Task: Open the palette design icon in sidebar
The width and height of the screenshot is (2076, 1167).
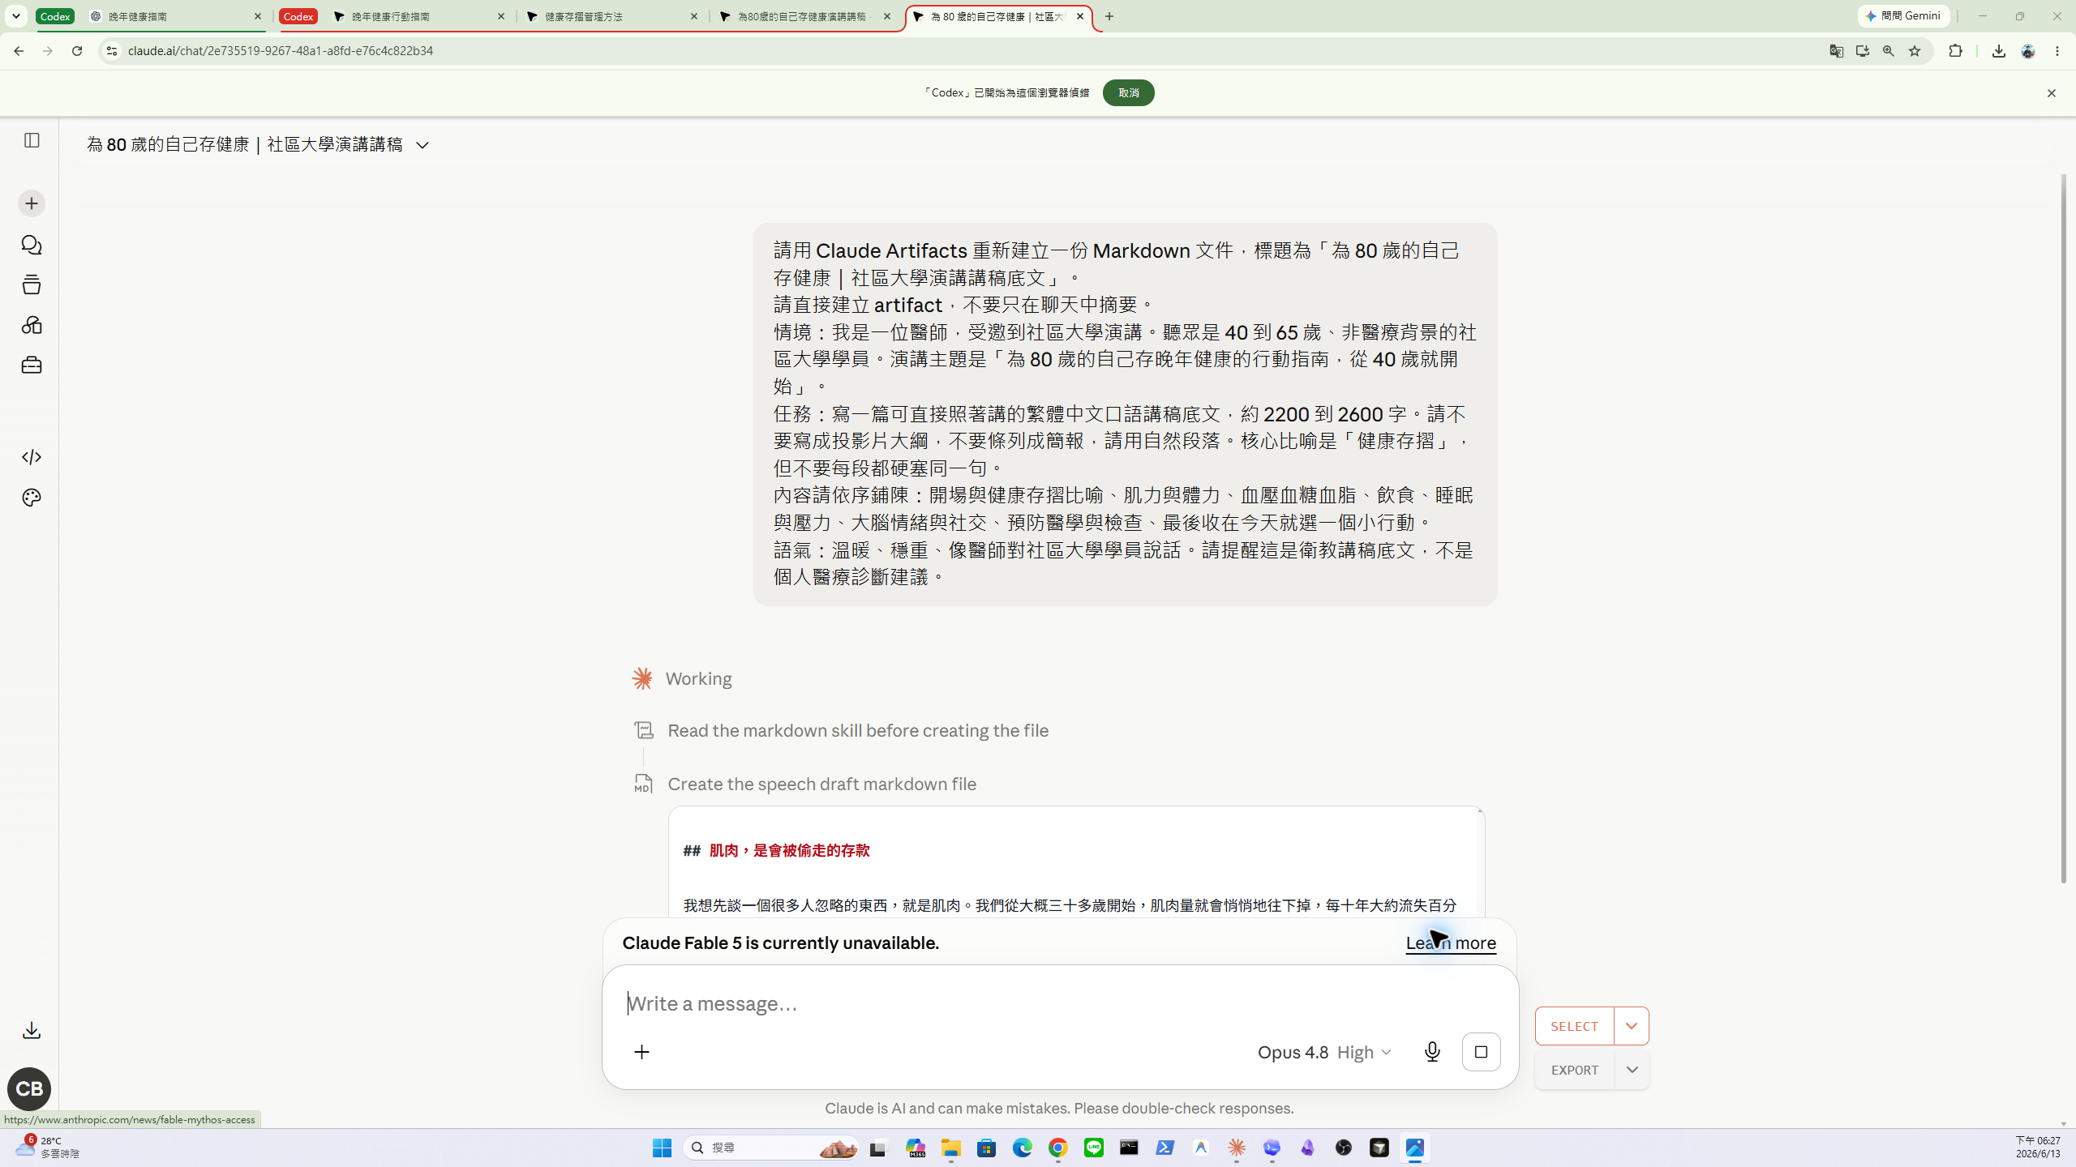Action: pos(32,498)
